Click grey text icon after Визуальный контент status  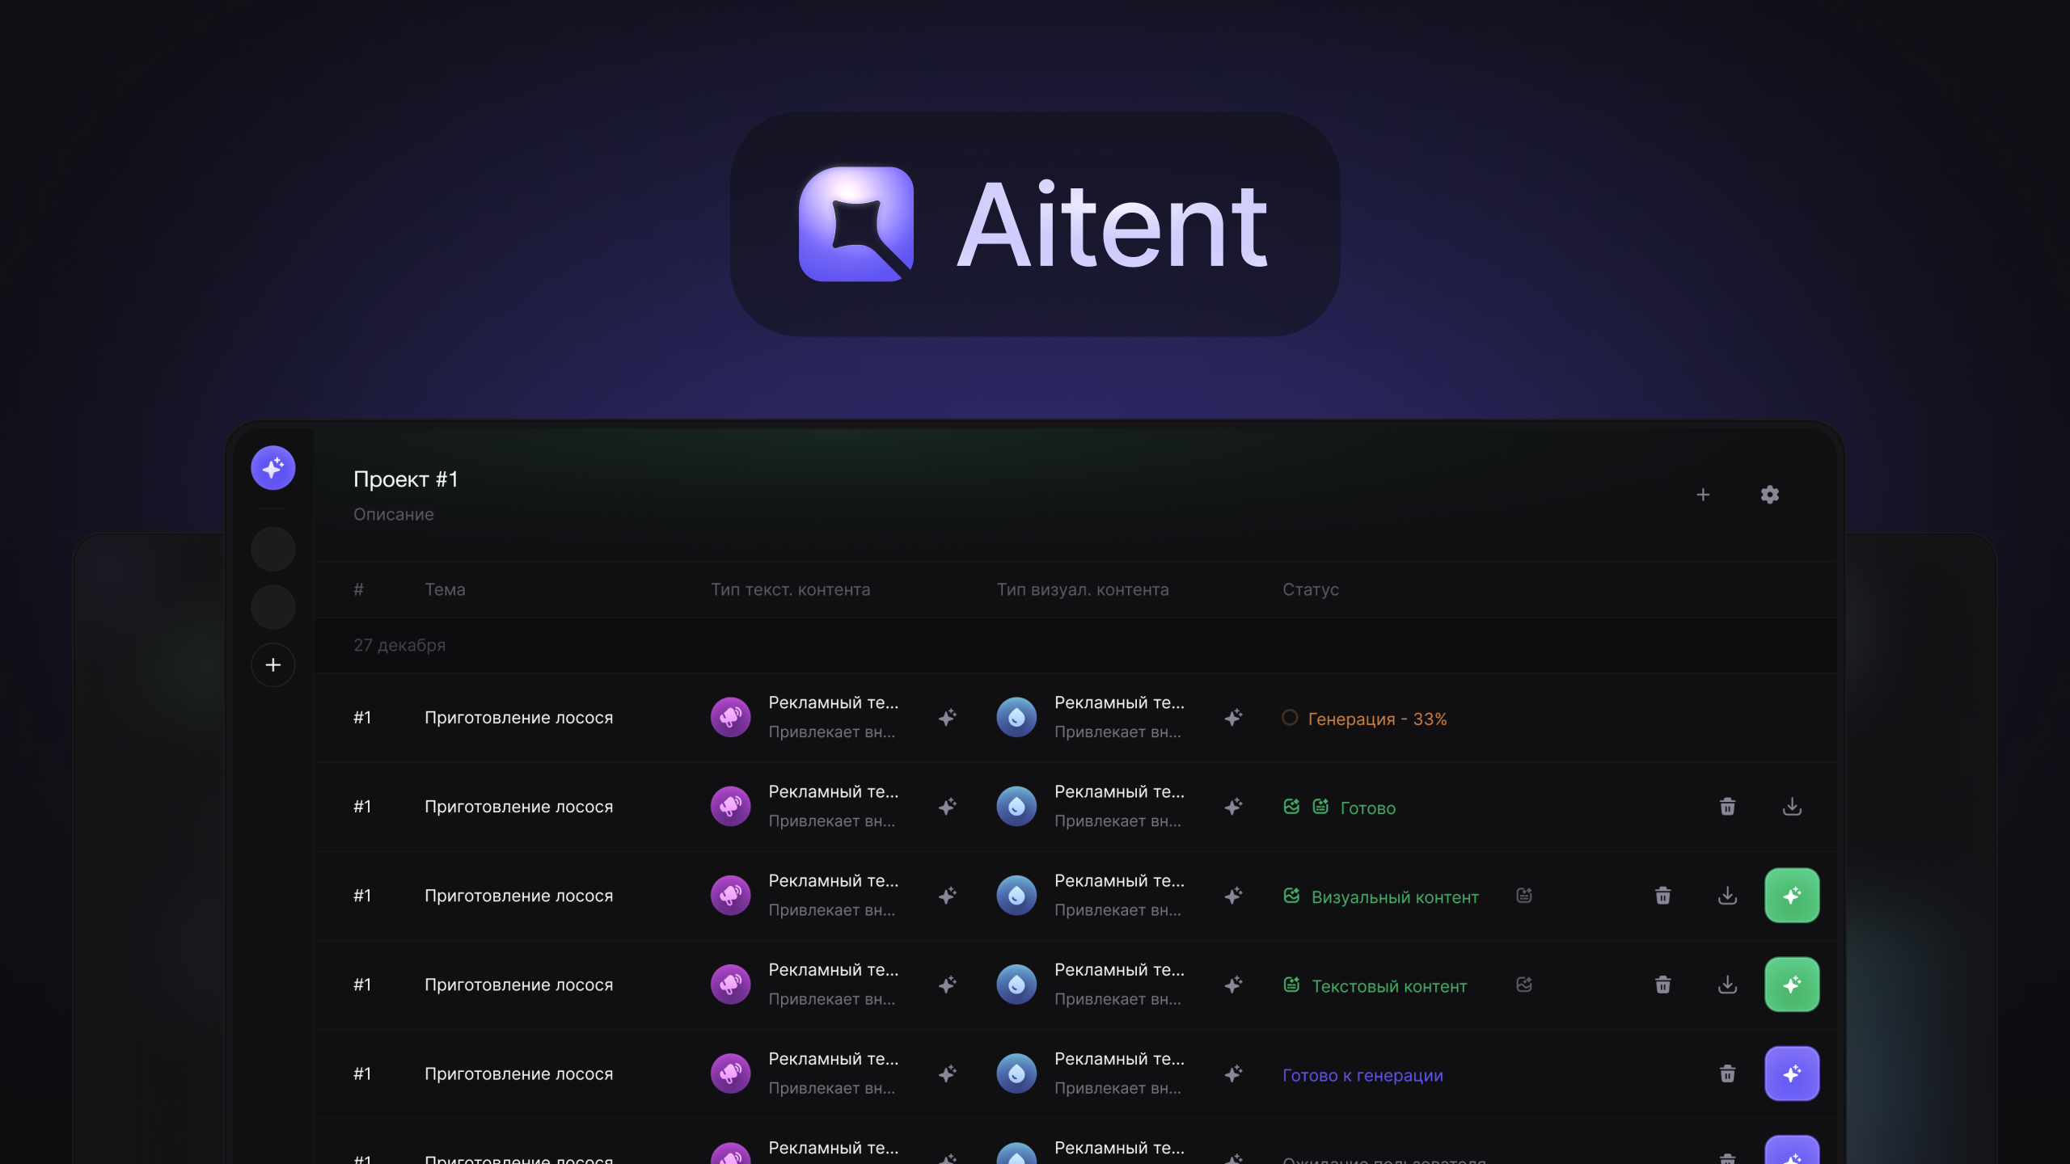click(x=1524, y=896)
